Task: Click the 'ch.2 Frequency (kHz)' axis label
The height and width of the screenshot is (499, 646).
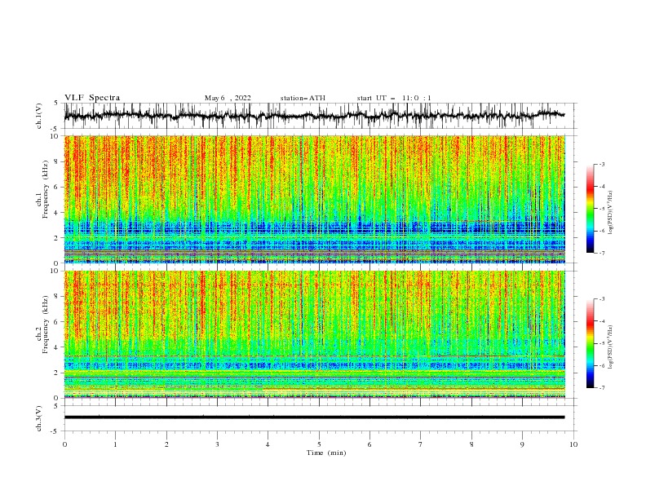Action: tap(42, 325)
